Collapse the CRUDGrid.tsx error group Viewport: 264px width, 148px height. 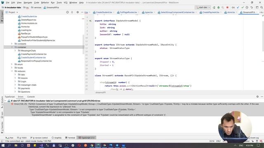[5, 101]
